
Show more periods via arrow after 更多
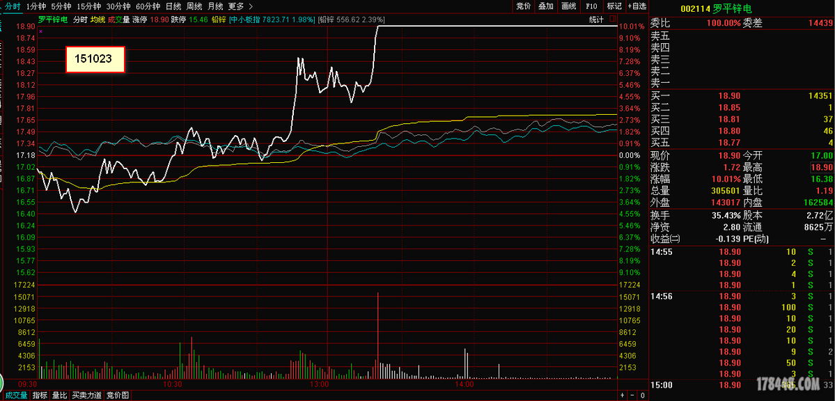(x=251, y=6)
